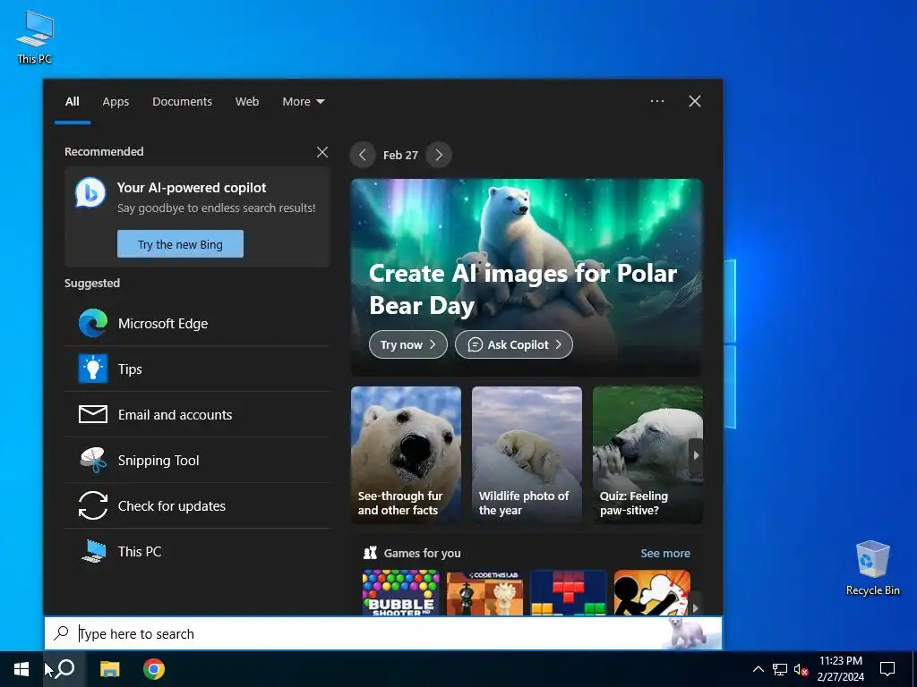Viewport: 917px width, 687px height.
Task: Dismiss the Recommended section
Action: click(322, 152)
